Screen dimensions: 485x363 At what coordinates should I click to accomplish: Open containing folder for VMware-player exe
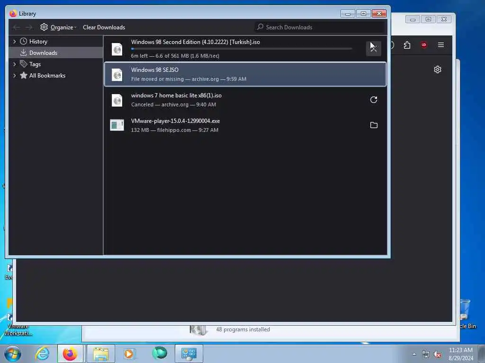pyautogui.click(x=374, y=125)
